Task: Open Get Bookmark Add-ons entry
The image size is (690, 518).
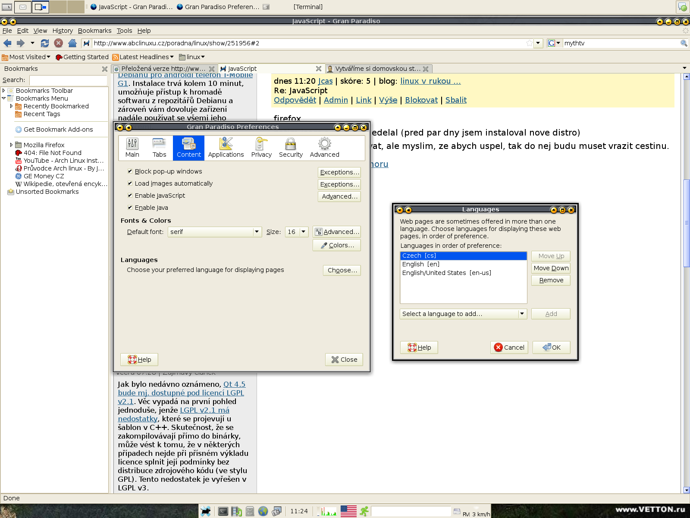Action: [58, 129]
